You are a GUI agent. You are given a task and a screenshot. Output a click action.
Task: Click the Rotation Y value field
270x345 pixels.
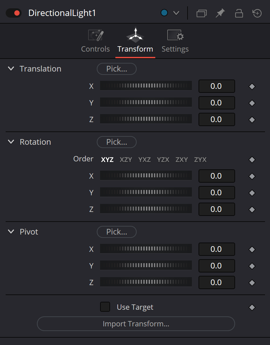coord(216,193)
